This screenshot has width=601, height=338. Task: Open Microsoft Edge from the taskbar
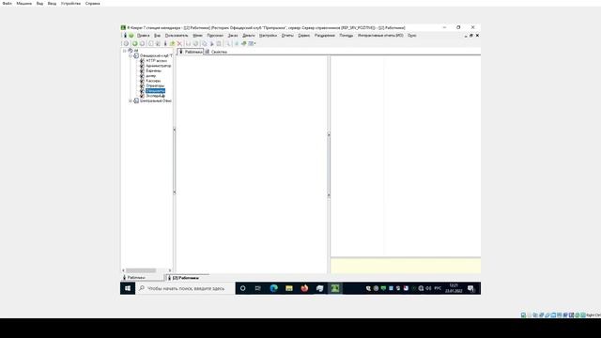(x=273, y=288)
